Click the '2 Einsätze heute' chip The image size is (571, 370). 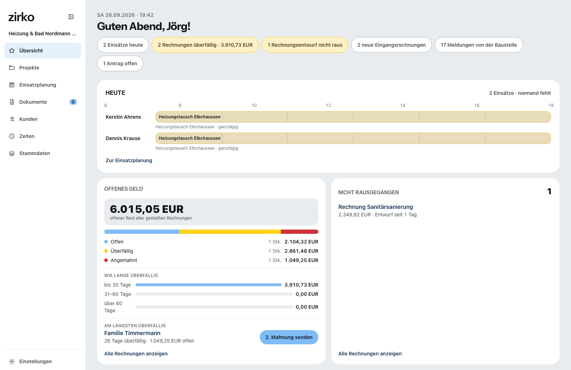123,45
